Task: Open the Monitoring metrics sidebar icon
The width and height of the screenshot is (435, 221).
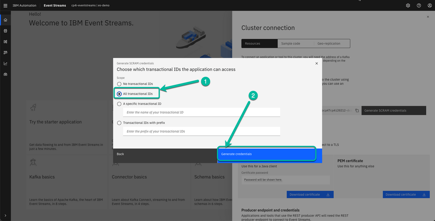Action: pyautogui.click(x=5, y=63)
